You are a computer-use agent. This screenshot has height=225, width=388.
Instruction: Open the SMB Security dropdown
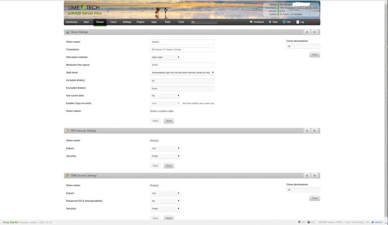165,208
